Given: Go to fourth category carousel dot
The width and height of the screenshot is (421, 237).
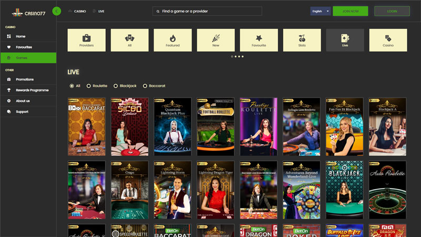Looking at the screenshot, I should point(243,56).
